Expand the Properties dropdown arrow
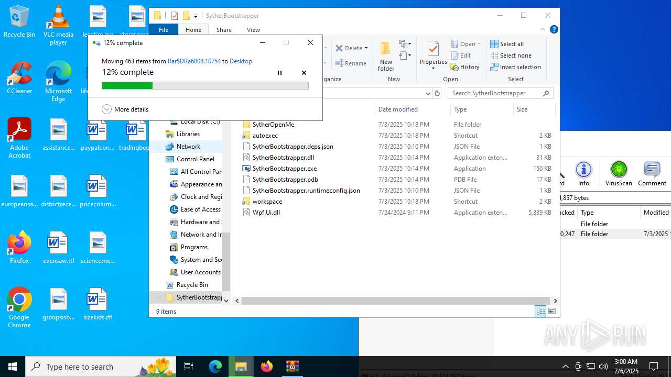The width and height of the screenshot is (671, 377). tap(433, 68)
